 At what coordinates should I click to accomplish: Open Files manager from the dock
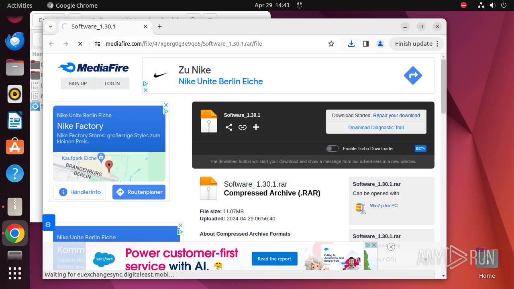click(x=15, y=67)
